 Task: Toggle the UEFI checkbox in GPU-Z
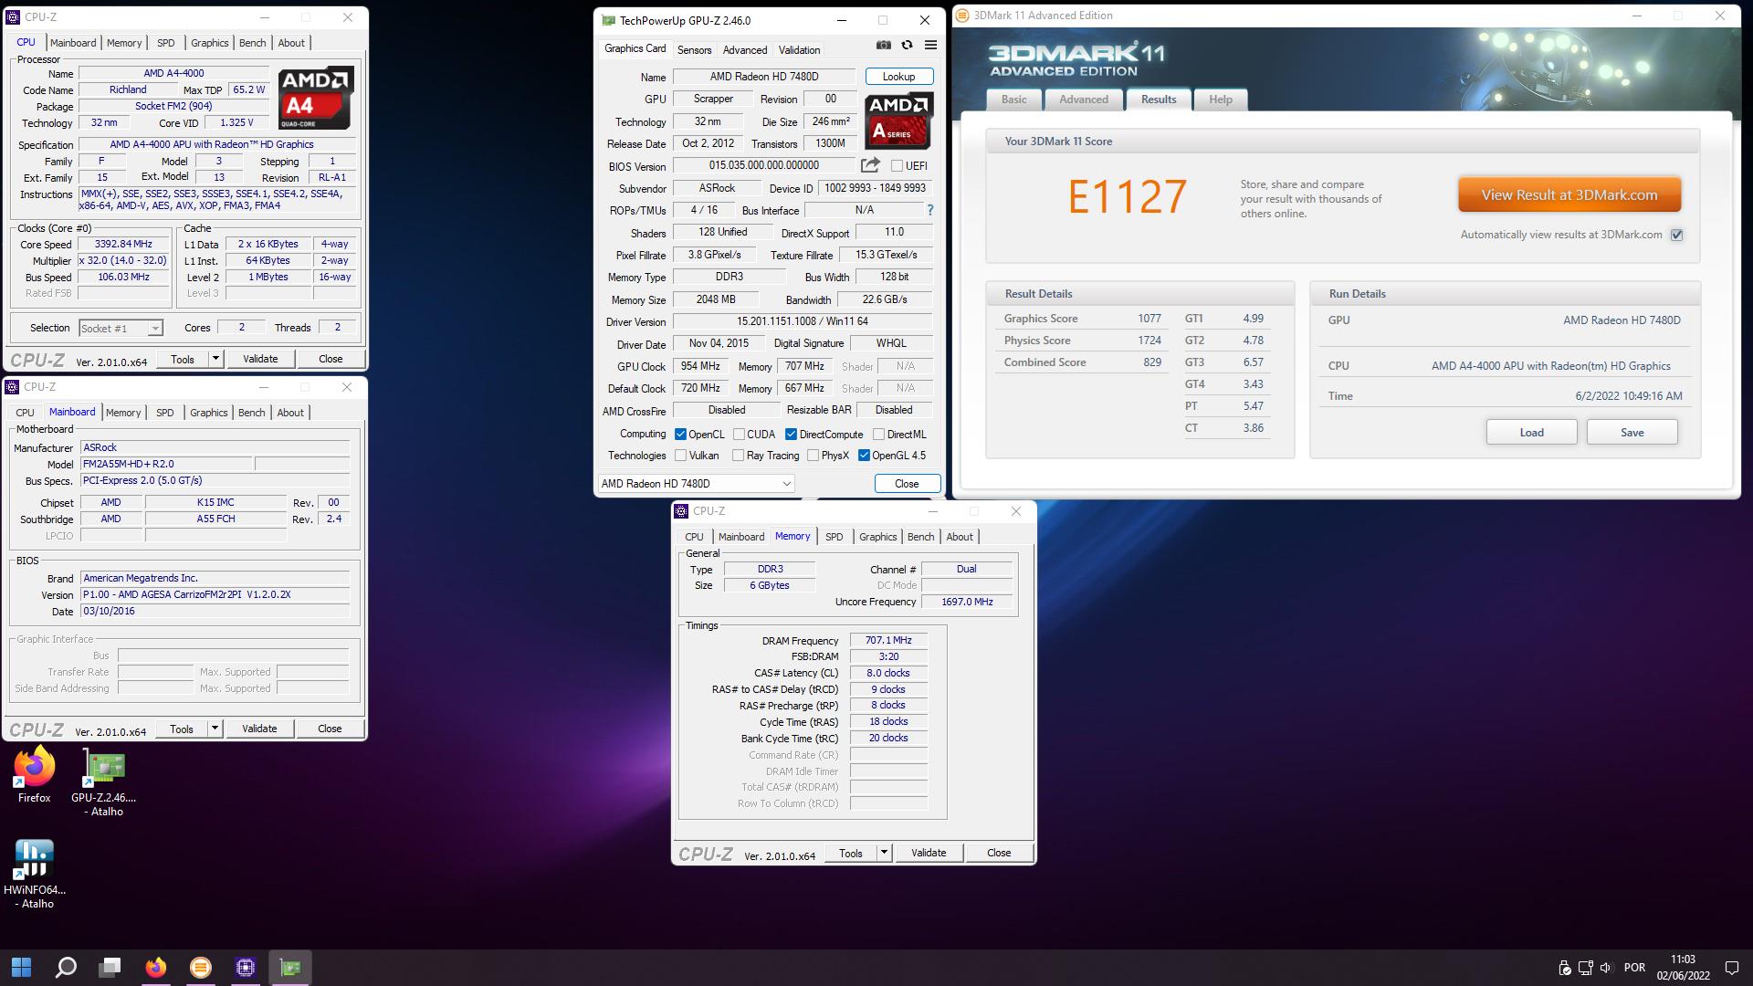pos(897,166)
